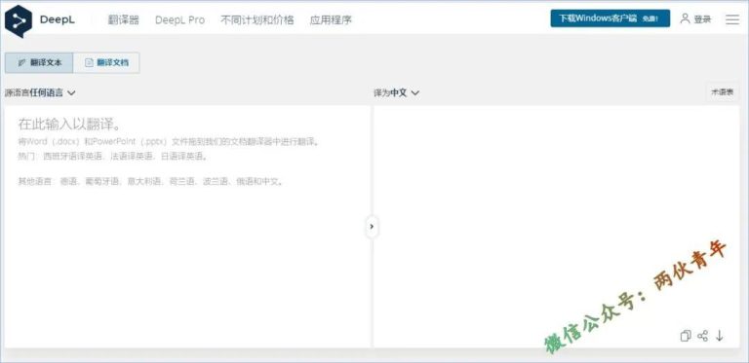
Task: Select the 翻译文本 tab
Action: point(39,63)
